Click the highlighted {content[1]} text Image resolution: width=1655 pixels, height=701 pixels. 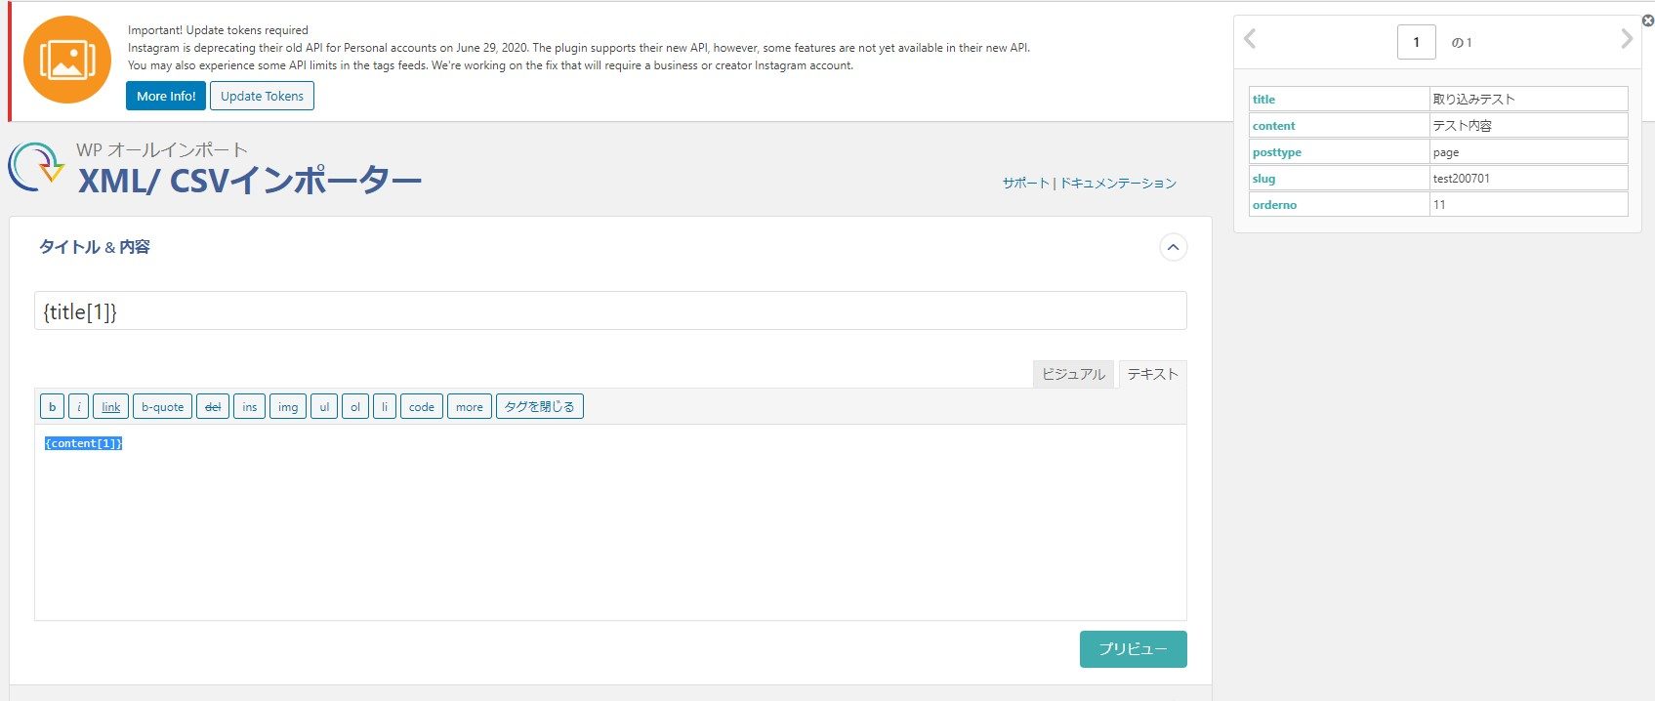(84, 443)
